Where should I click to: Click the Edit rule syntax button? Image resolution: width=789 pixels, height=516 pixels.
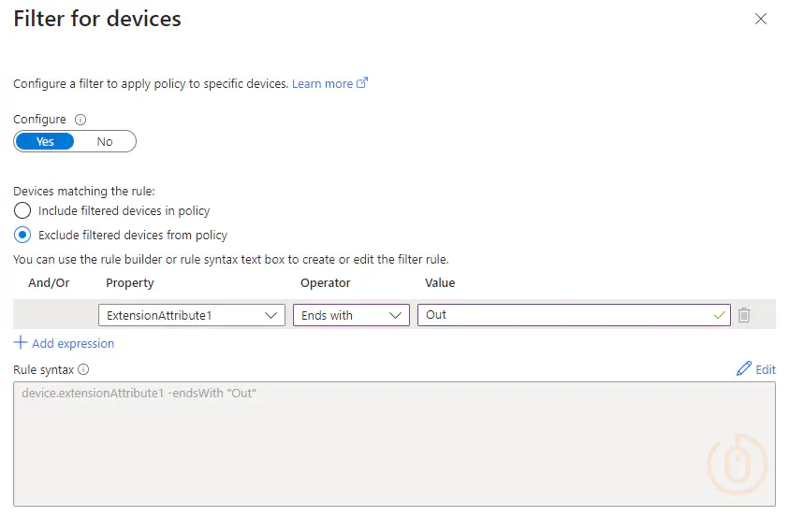tap(756, 369)
